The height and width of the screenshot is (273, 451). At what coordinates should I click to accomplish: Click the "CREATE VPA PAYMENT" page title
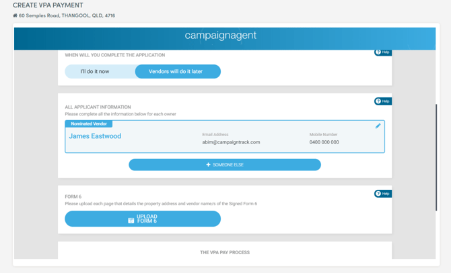coord(48,5)
